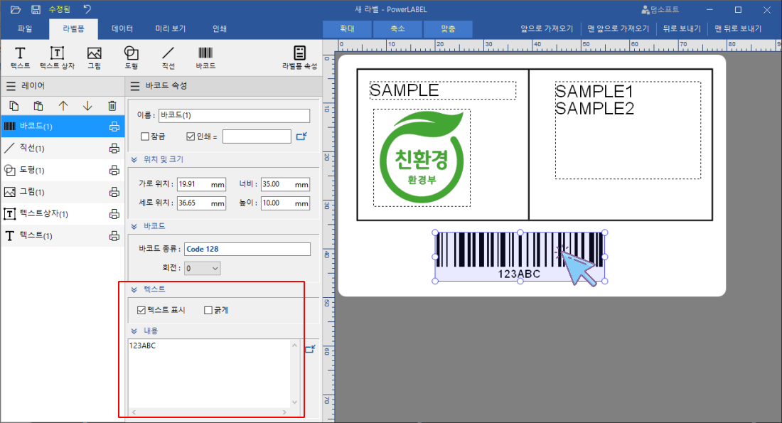
Task: Check the 잠금 (lock) checkbox
Action: click(x=146, y=136)
